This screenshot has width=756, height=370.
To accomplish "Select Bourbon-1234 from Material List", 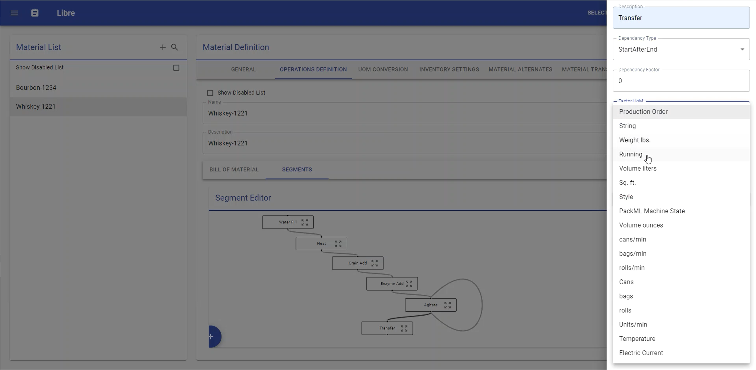I will pyautogui.click(x=36, y=87).
